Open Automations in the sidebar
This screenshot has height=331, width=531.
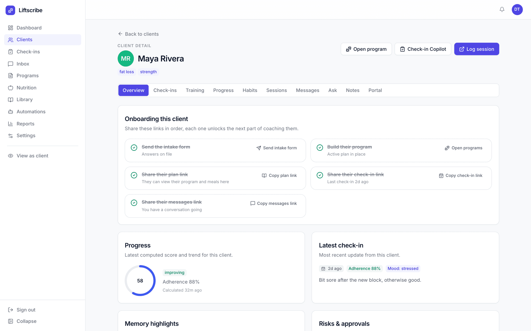[x=42, y=112]
